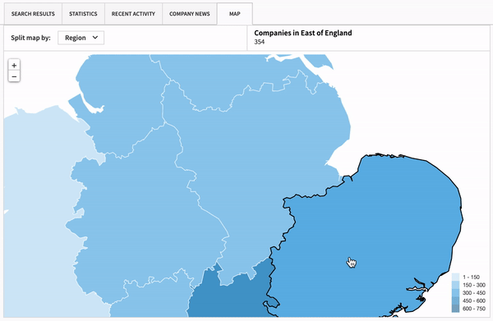Select the West Midlands region on map
Viewport: 493px width, 321px height.
point(138,213)
